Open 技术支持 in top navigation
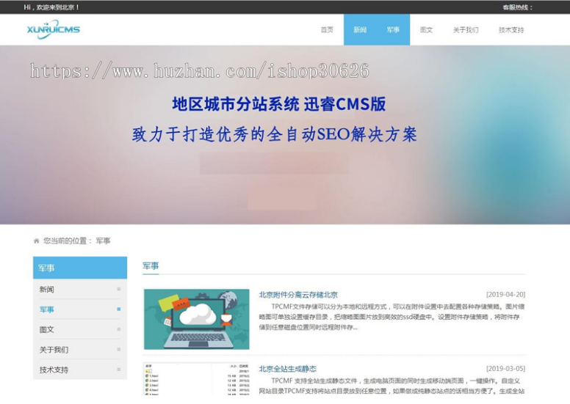 click(x=511, y=30)
